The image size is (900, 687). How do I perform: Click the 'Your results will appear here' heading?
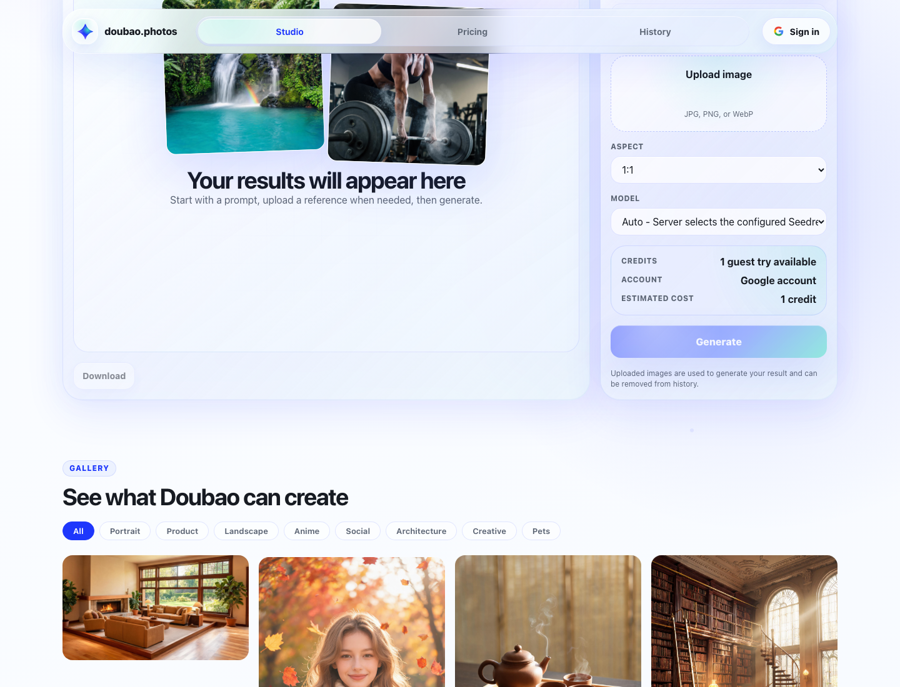326,181
